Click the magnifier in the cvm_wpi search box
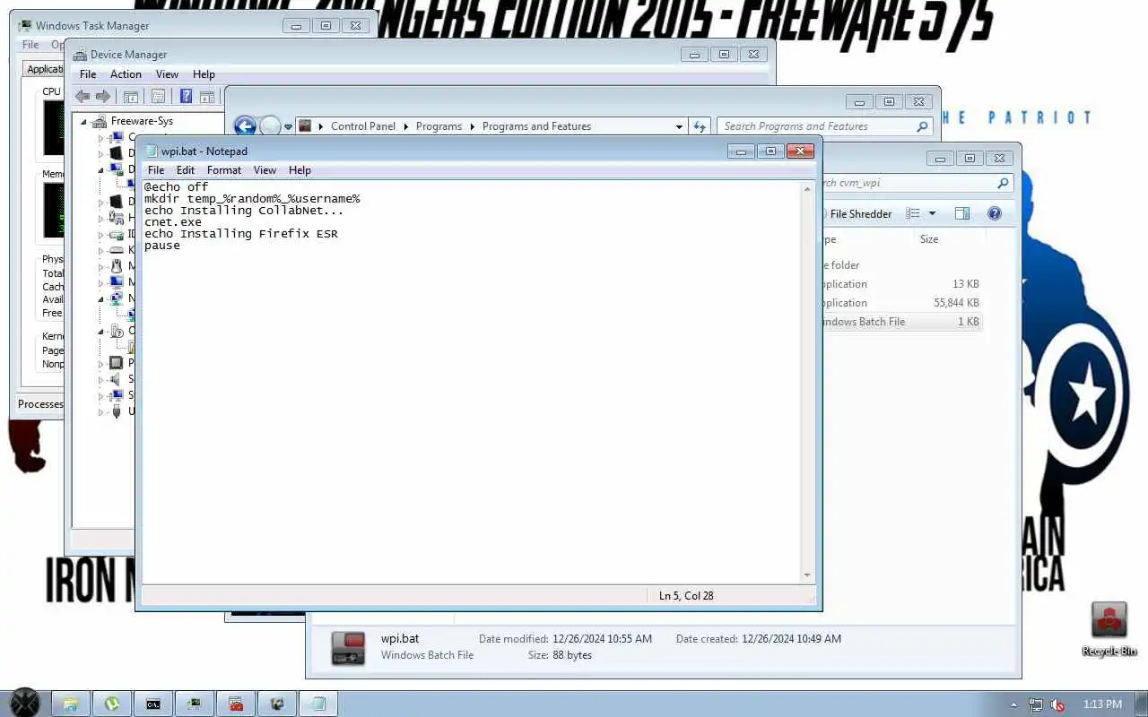The height and width of the screenshot is (717, 1148). click(x=1003, y=183)
